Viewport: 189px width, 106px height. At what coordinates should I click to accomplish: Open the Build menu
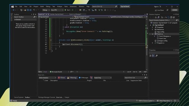pyautogui.click(x=42, y=6)
